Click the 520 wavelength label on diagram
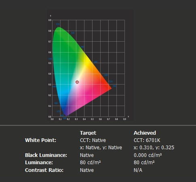The image size is (196, 182). [58, 24]
